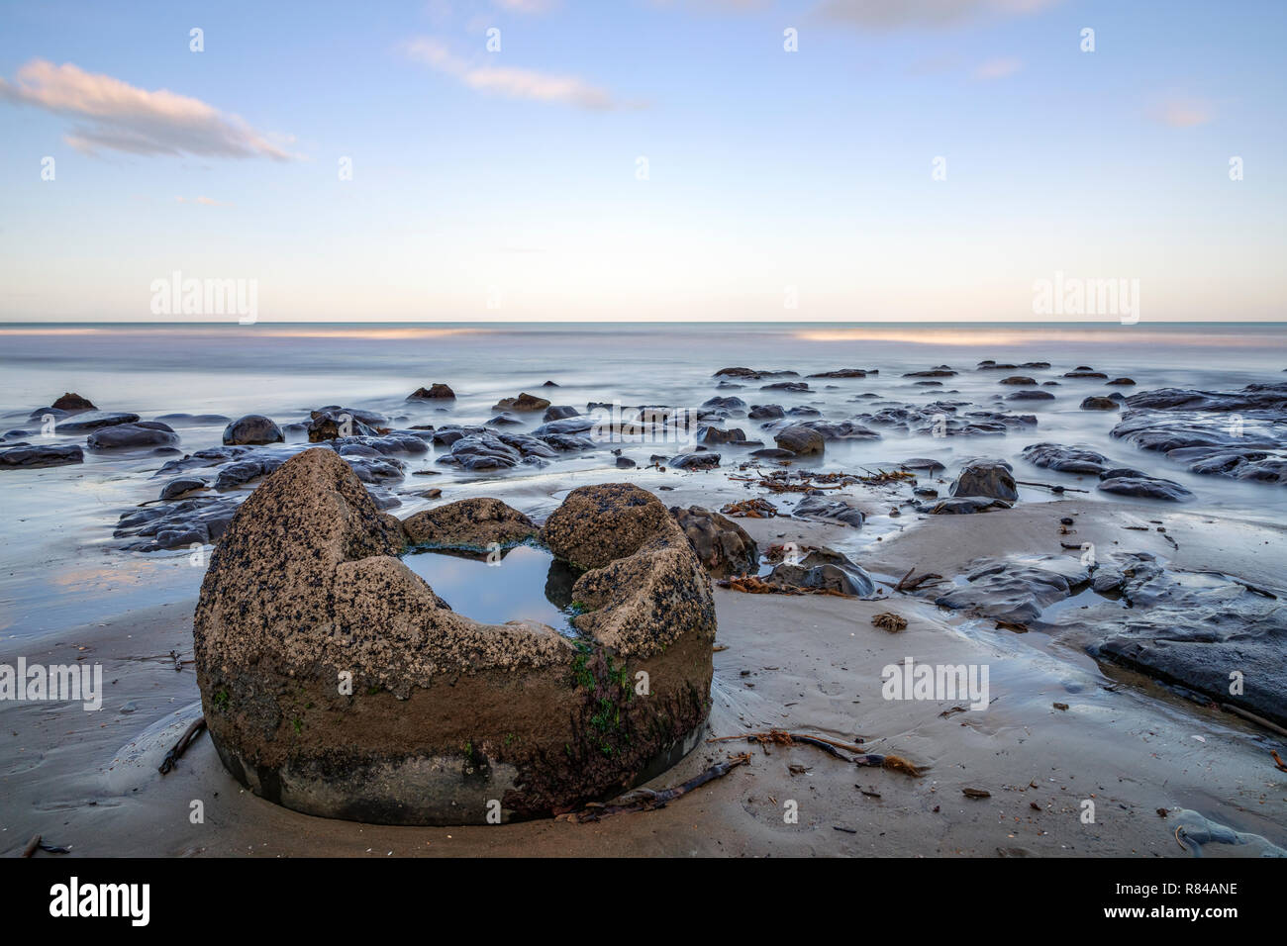Click the 'Image ID: R84ANE' text

tap(1176, 889)
